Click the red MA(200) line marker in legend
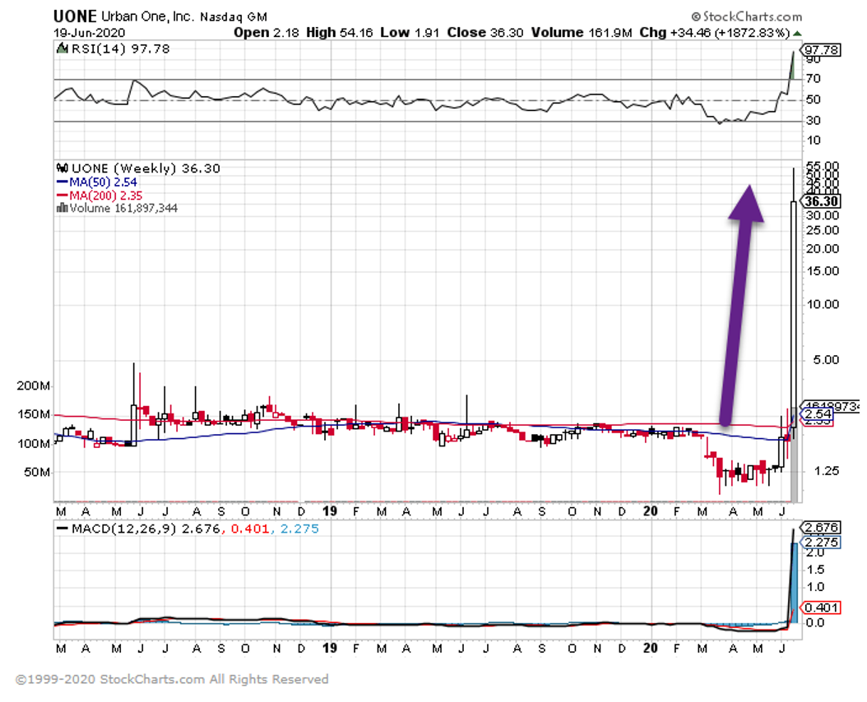This screenshot has width=867, height=702. 62,195
